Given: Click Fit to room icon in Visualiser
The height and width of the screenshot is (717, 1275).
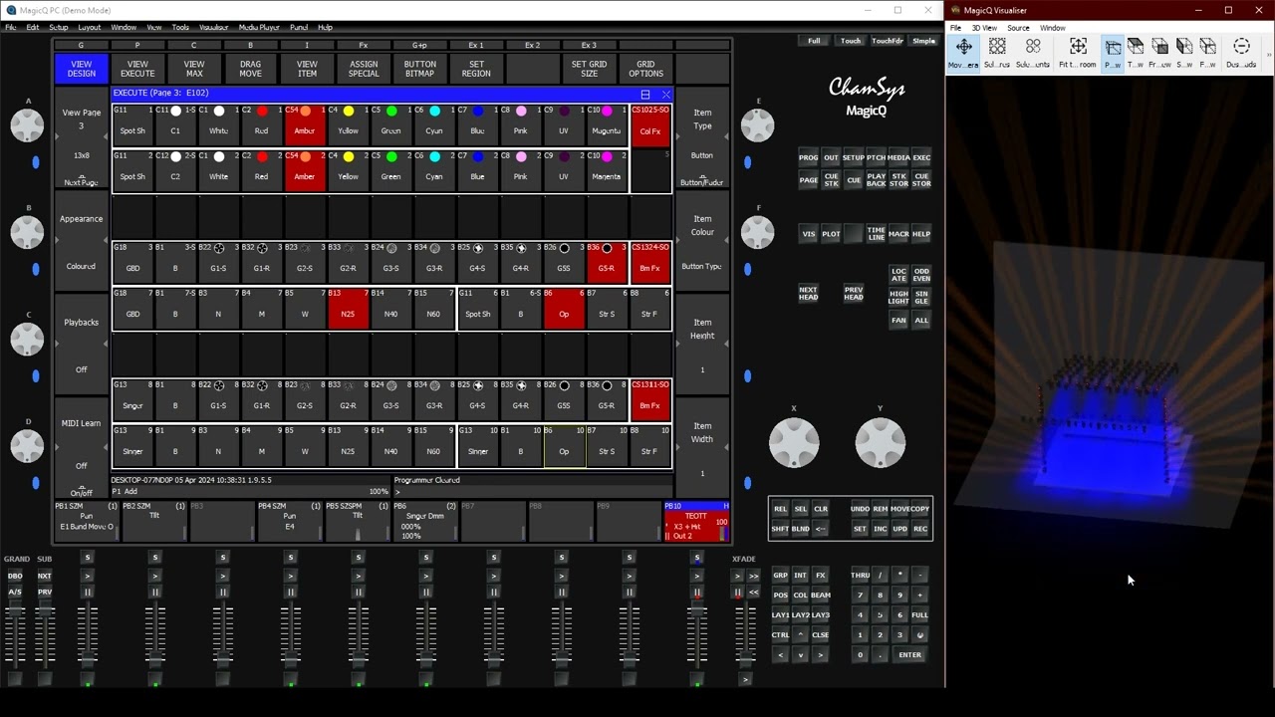Looking at the screenshot, I should tap(1078, 54).
